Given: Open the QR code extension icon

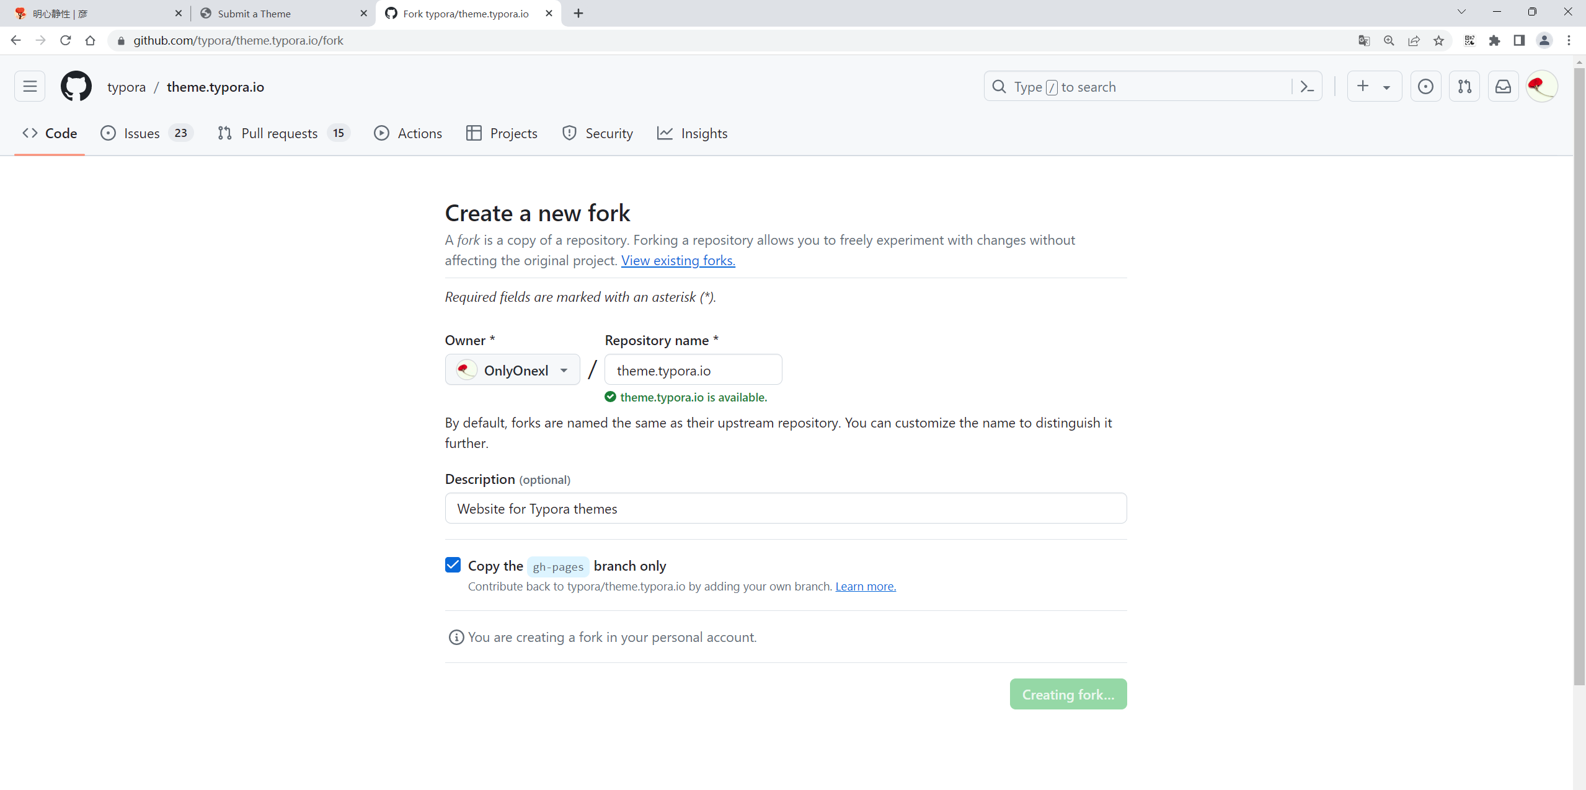Looking at the screenshot, I should 1469,40.
